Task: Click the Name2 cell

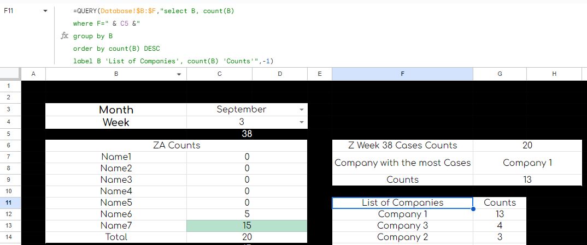Action: (116, 169)
